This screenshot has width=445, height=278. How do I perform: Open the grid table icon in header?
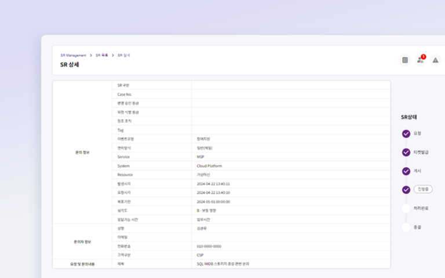405,60
